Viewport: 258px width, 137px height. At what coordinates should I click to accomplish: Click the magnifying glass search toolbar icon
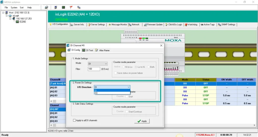click(47, 7)
